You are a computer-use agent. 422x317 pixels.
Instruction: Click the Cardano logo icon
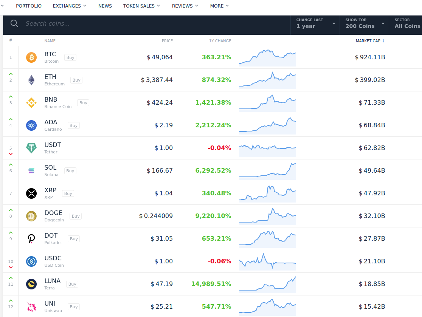tap(31, 125)
